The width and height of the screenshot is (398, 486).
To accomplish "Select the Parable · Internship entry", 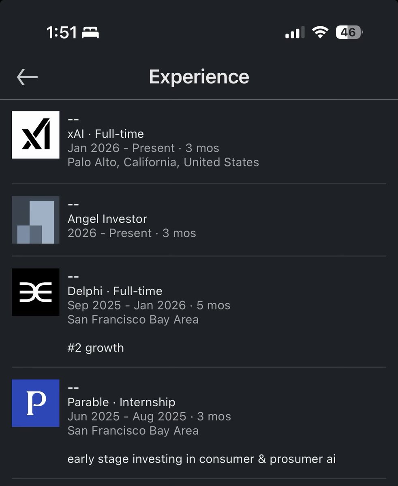I will click(x=122, y=402).
